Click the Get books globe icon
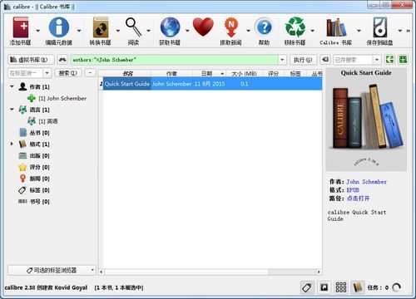The image size is (416, 299). (170, 27)
